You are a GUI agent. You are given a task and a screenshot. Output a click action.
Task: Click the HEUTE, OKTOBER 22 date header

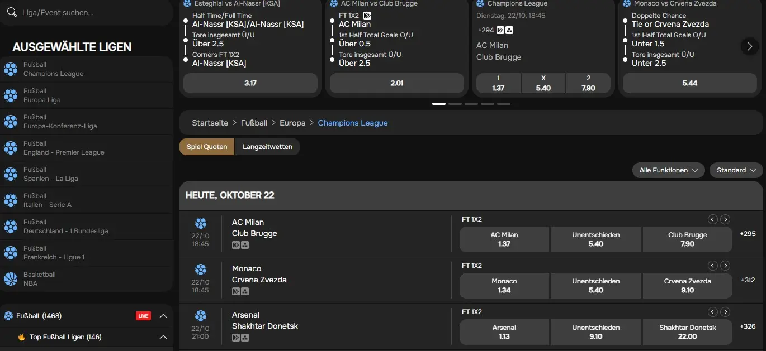click(471, 195)
